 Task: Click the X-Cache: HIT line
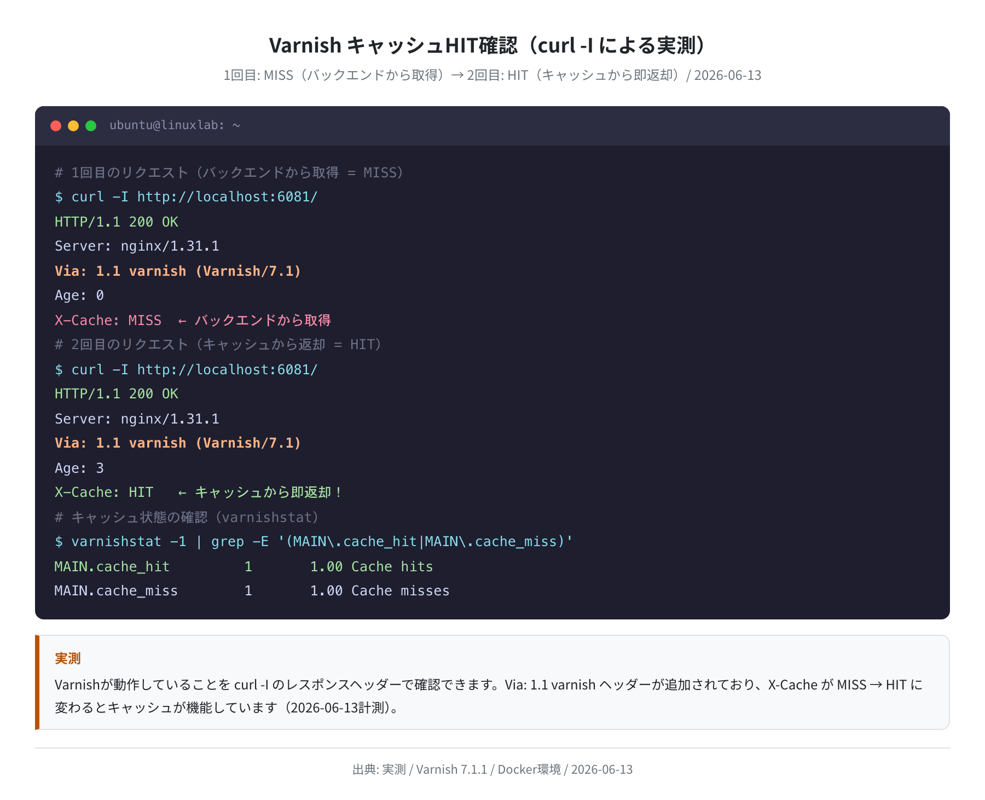[199, 492]
